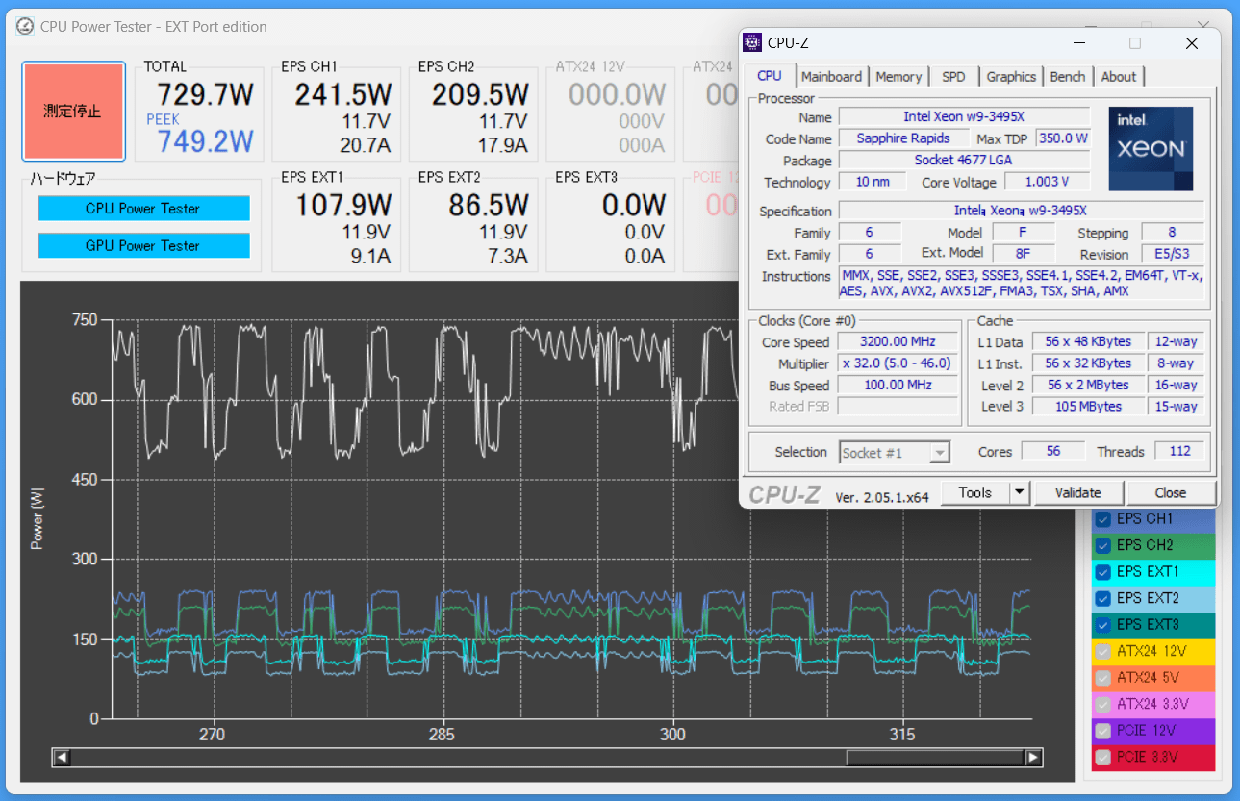1240x801 pixels.
Task: Toggle the ATX24 5V graph checkbox
Action: coord(1103,678)
